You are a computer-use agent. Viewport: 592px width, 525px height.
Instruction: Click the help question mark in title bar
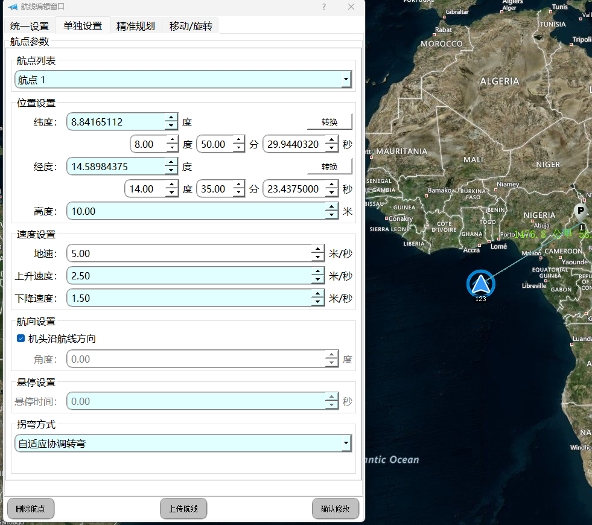pyautogui.click(x=324, y=7)
